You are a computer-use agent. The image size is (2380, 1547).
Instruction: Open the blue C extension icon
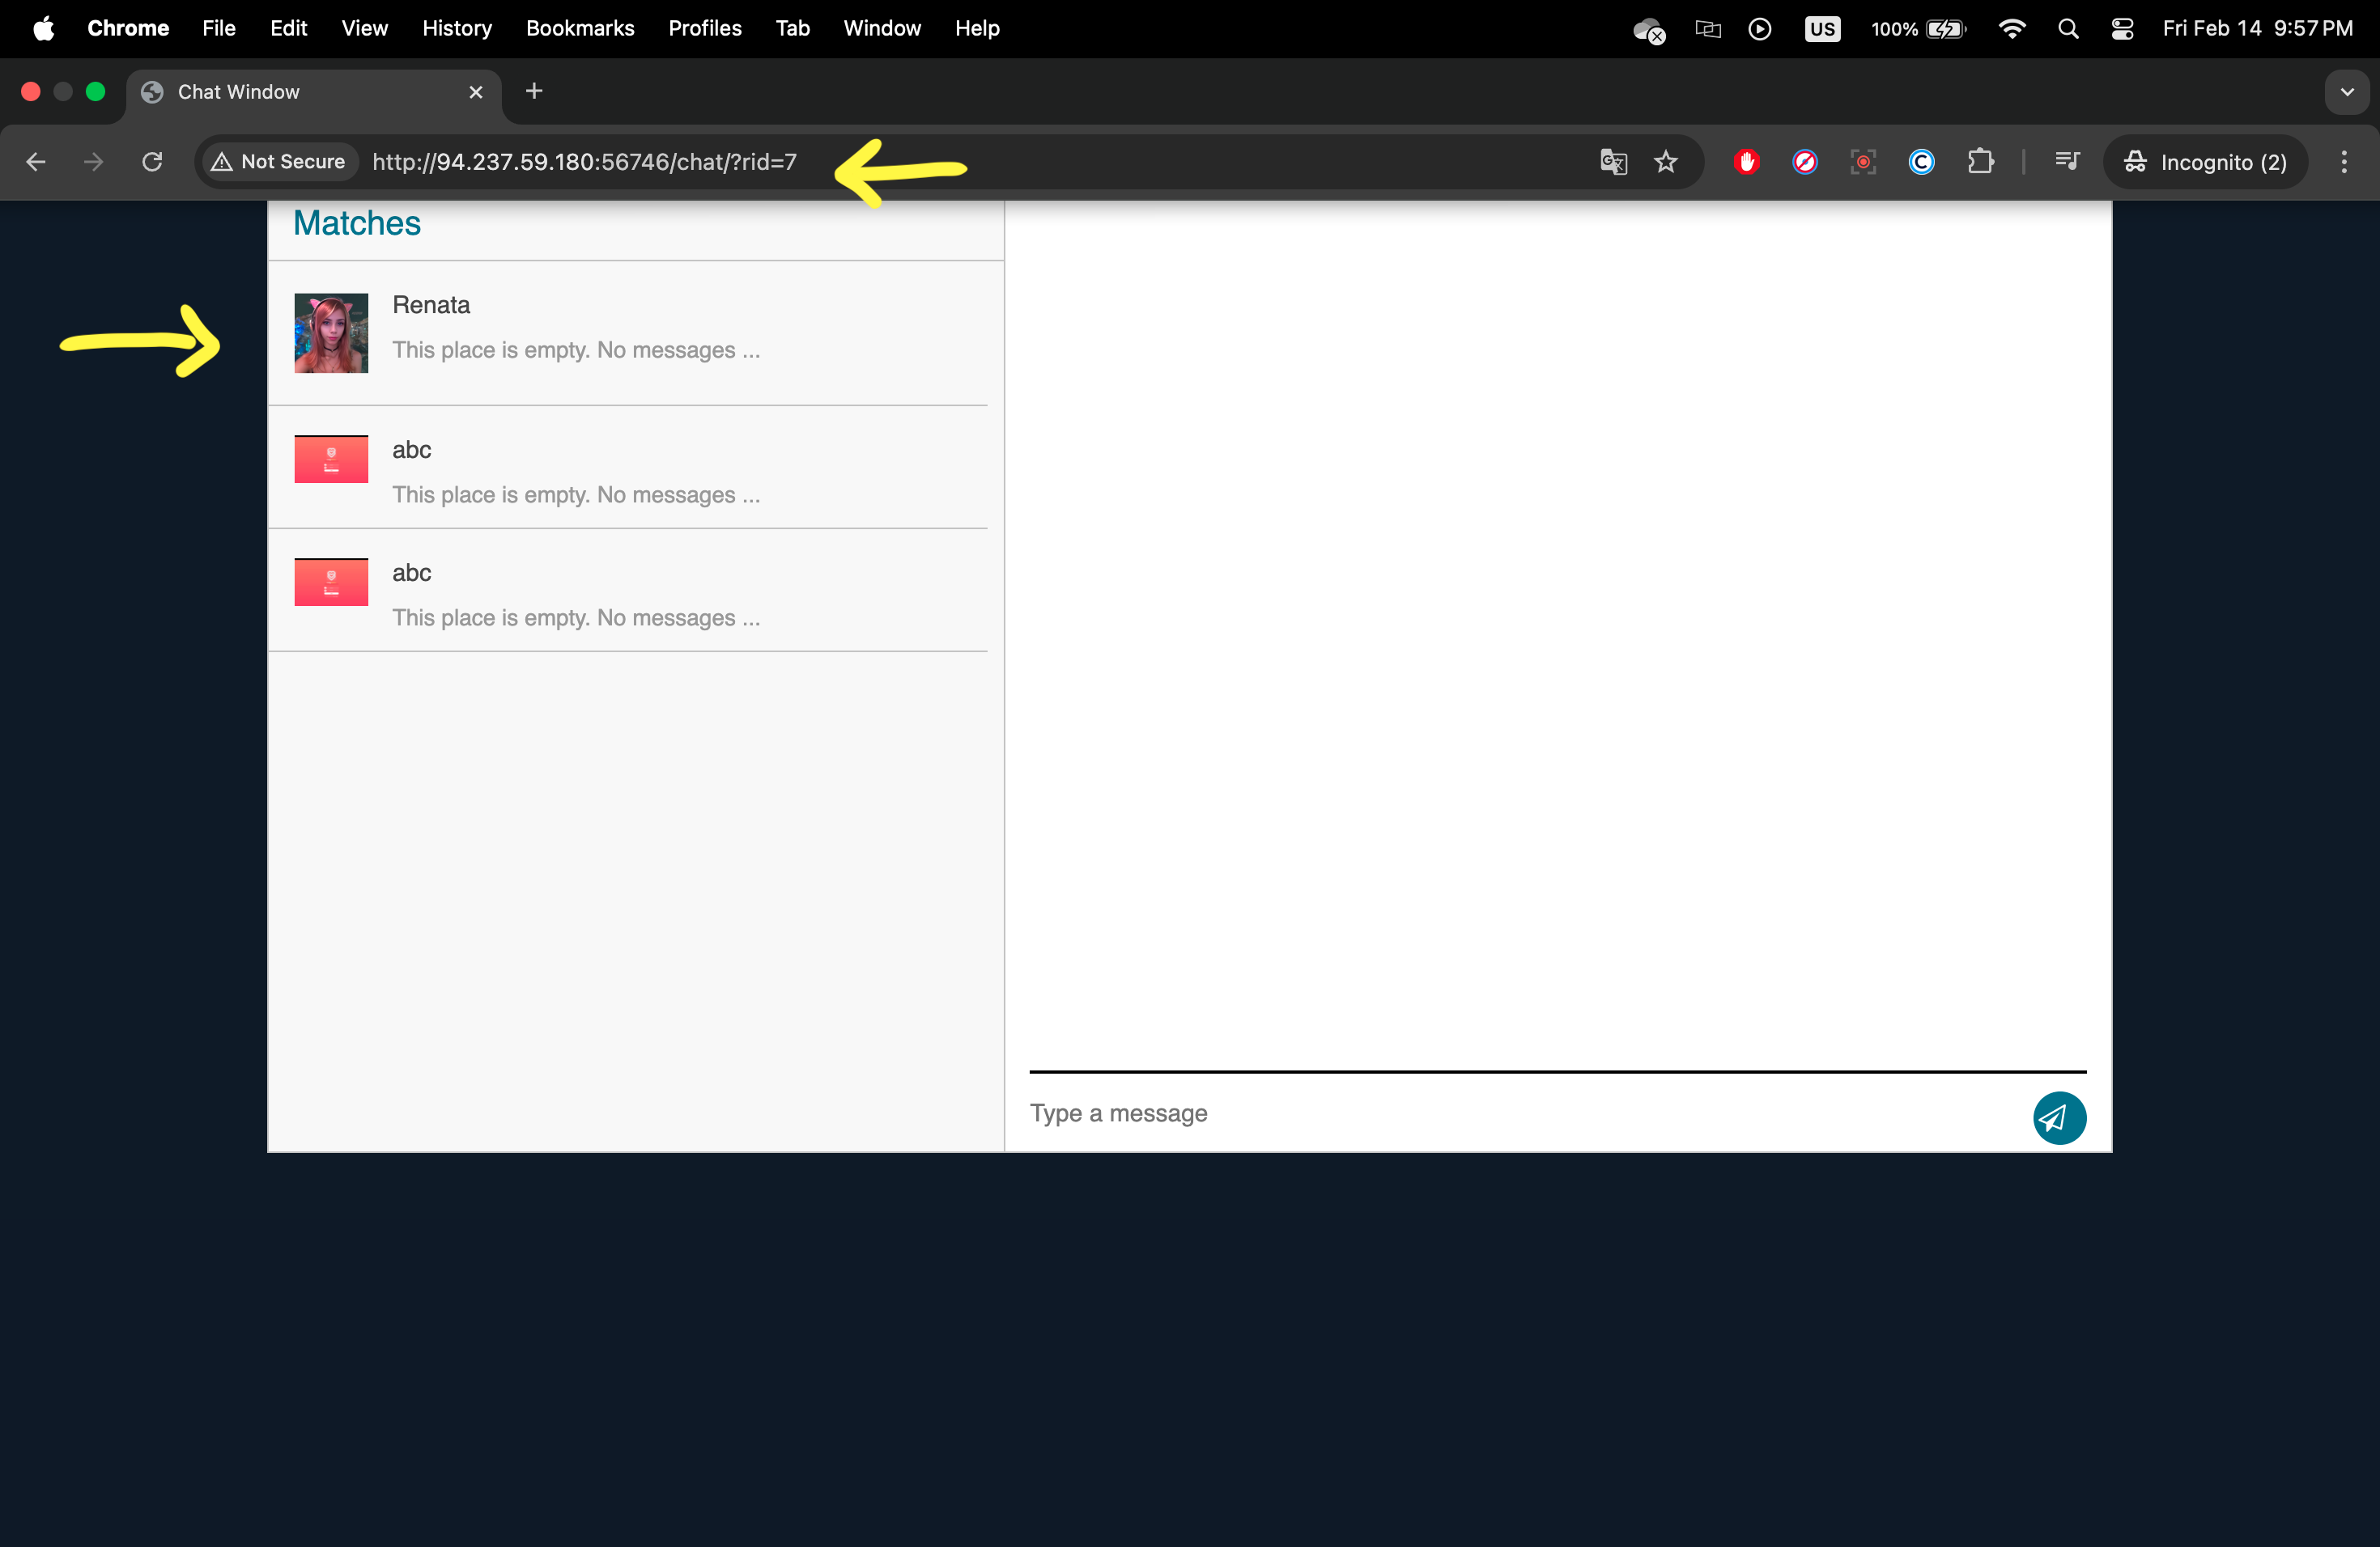point(1921,162)
